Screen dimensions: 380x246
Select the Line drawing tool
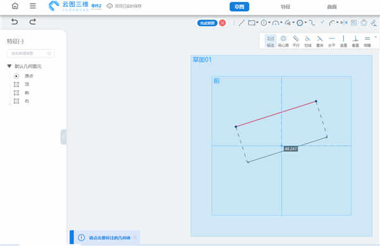point(241,23)
